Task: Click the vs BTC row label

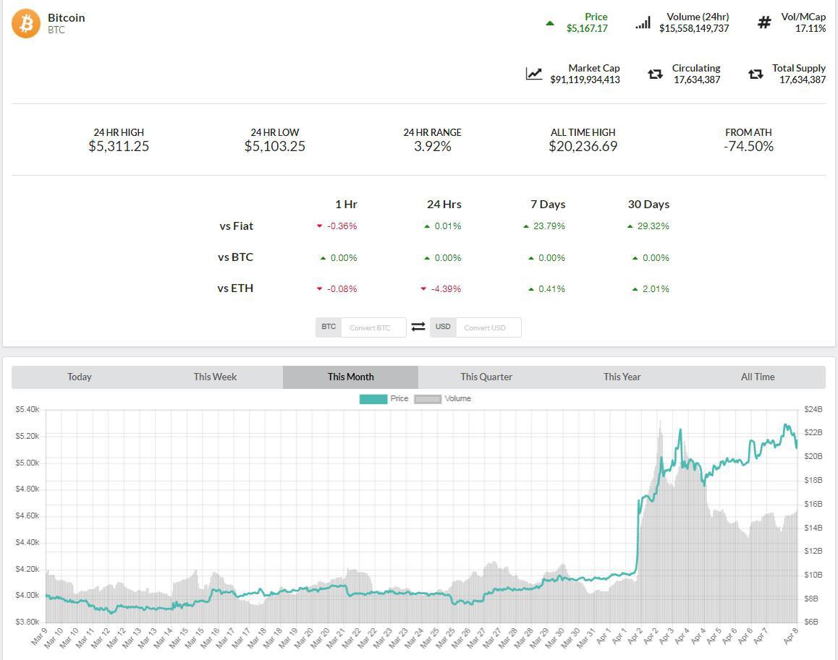Action: pos(236,257)
